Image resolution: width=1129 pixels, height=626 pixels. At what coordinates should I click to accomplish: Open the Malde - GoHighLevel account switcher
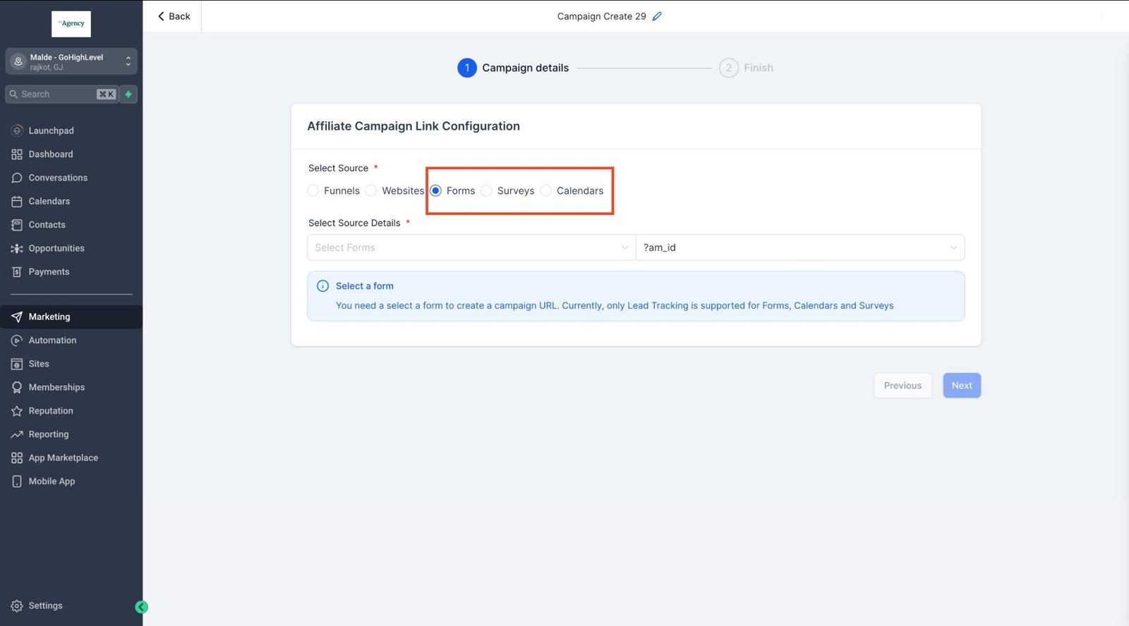(71, 62)
